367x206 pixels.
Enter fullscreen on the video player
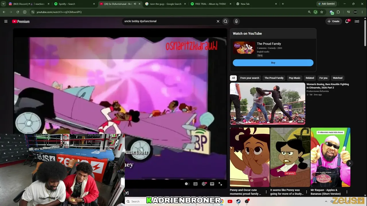tap(220, 184)
